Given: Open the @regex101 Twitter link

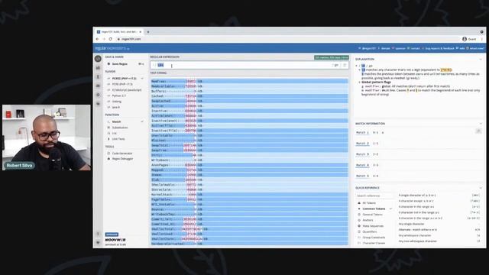Looking at the screenshot, I should click(x=367, y=48).
